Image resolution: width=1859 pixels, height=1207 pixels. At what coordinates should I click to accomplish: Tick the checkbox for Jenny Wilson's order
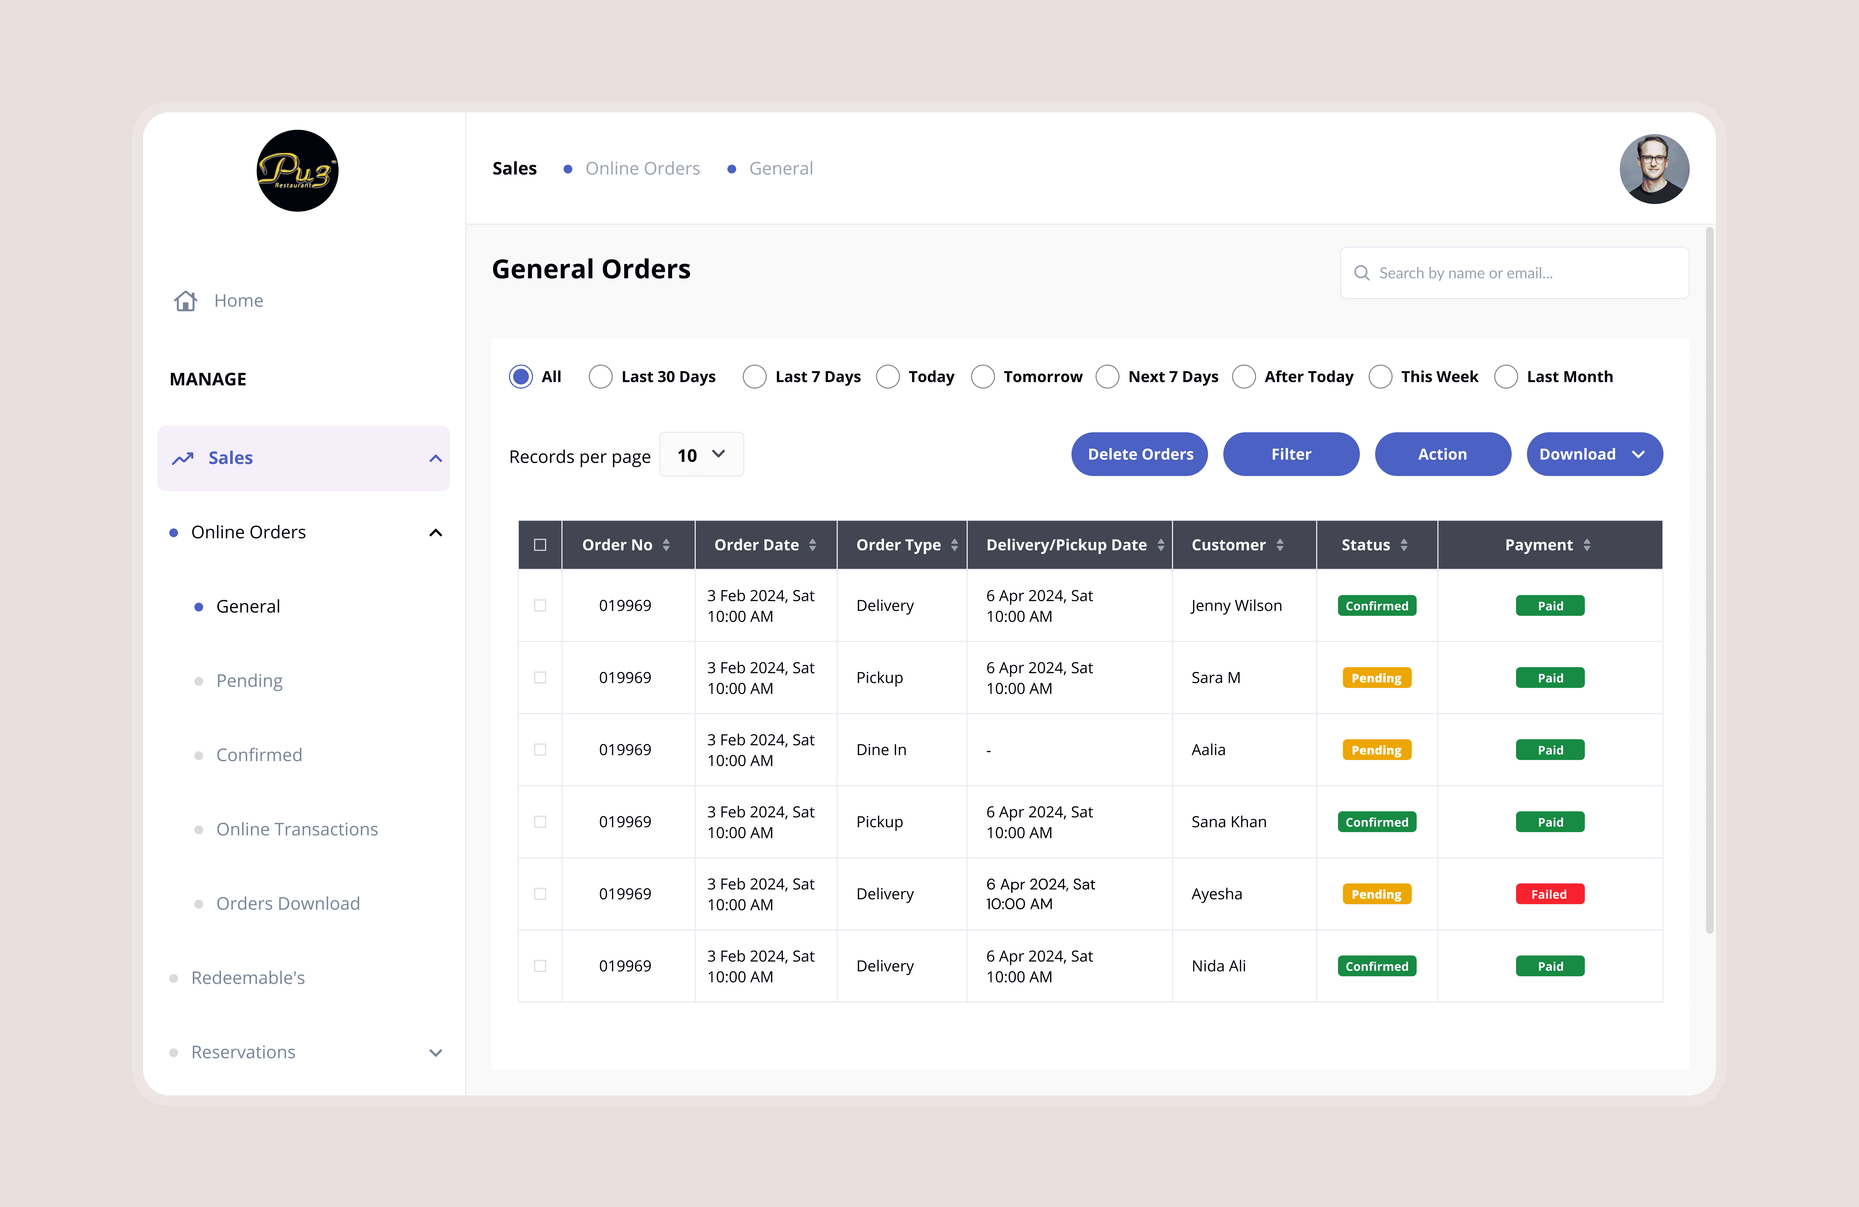(540, 605)
